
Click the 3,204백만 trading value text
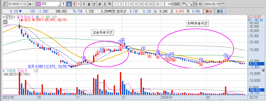(x=108, y=11)
